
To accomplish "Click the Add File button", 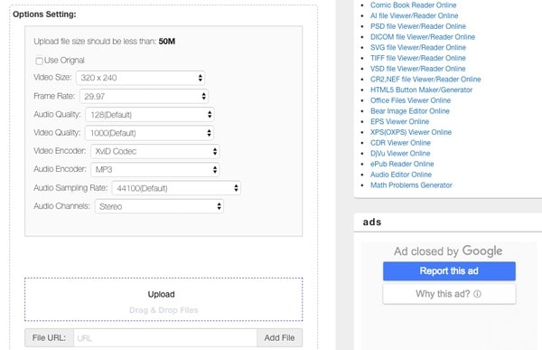I will (x=280, y=338).
